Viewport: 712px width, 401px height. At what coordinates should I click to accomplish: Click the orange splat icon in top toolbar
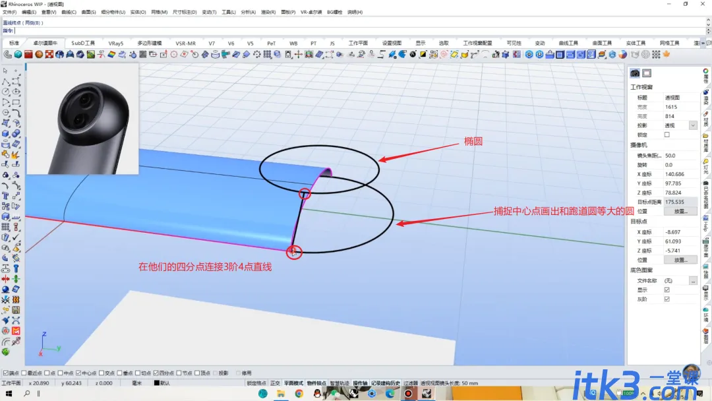[667, 55]
